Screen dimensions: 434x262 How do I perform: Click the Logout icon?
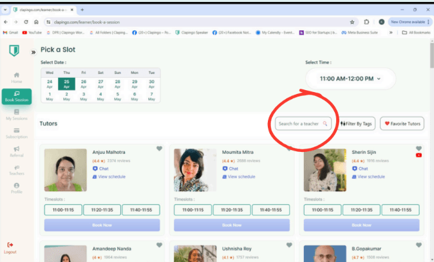[10, 245]
